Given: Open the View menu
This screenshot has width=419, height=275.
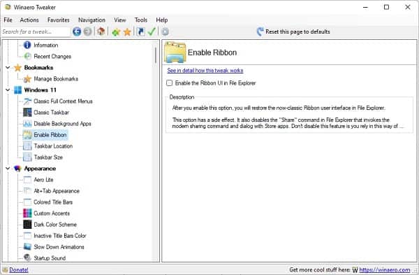Looking at the screenshot, I should tap(119, 20).
